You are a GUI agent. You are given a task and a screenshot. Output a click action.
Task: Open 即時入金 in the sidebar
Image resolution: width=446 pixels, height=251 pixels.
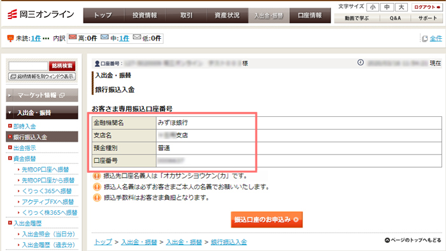pyautogui.click(x=24, y=126)
